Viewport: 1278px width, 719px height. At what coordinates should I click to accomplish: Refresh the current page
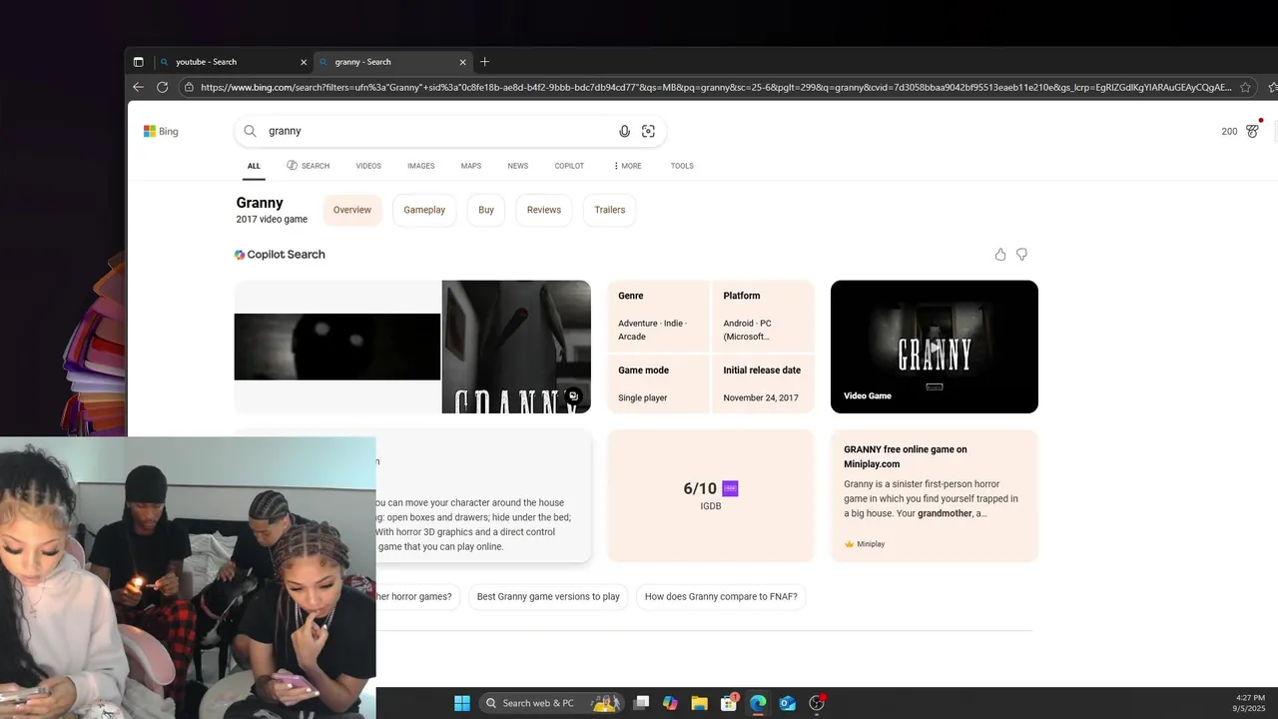pyautogui.click(x=163, y=88)
